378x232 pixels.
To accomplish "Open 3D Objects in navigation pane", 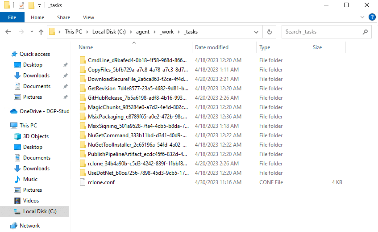I will pyautogui.click(x=36, y=136).
